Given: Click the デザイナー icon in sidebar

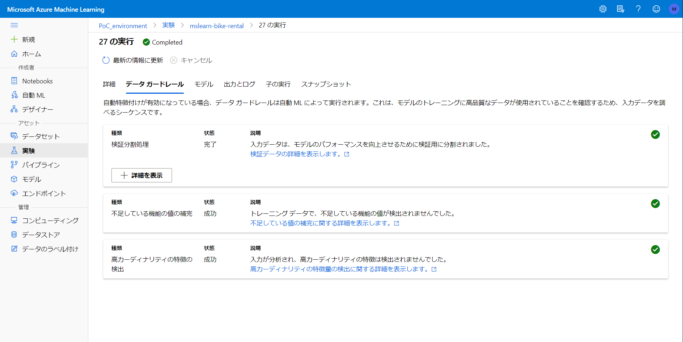Looking at the screenshot, I should pyautogui.click(x=14, y=109).
